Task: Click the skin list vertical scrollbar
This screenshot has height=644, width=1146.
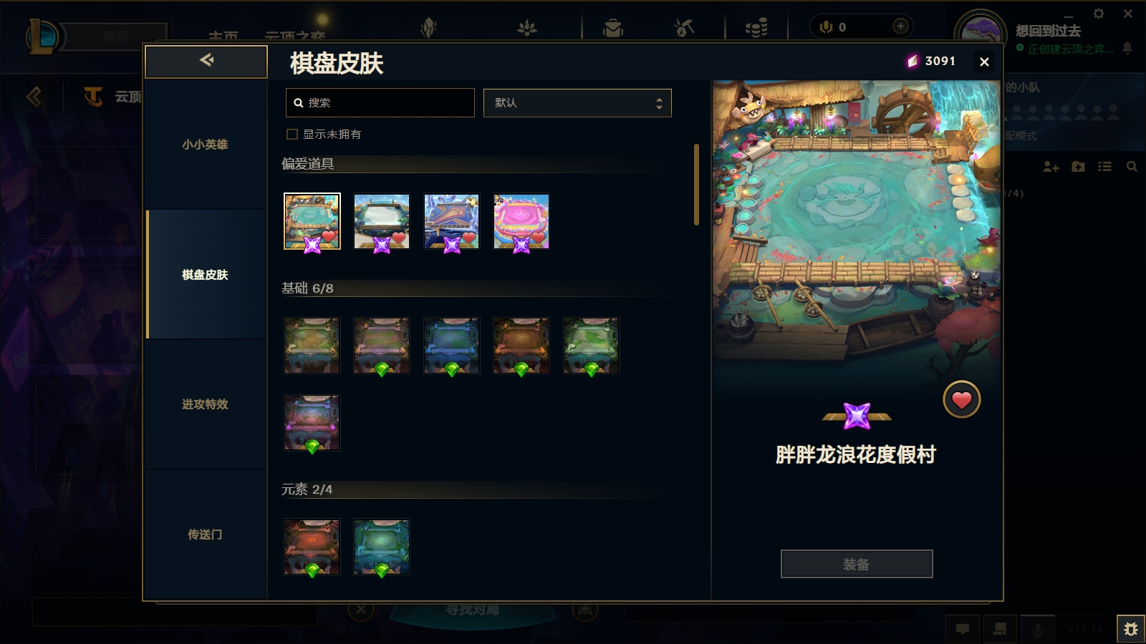Action: point(696,185)
